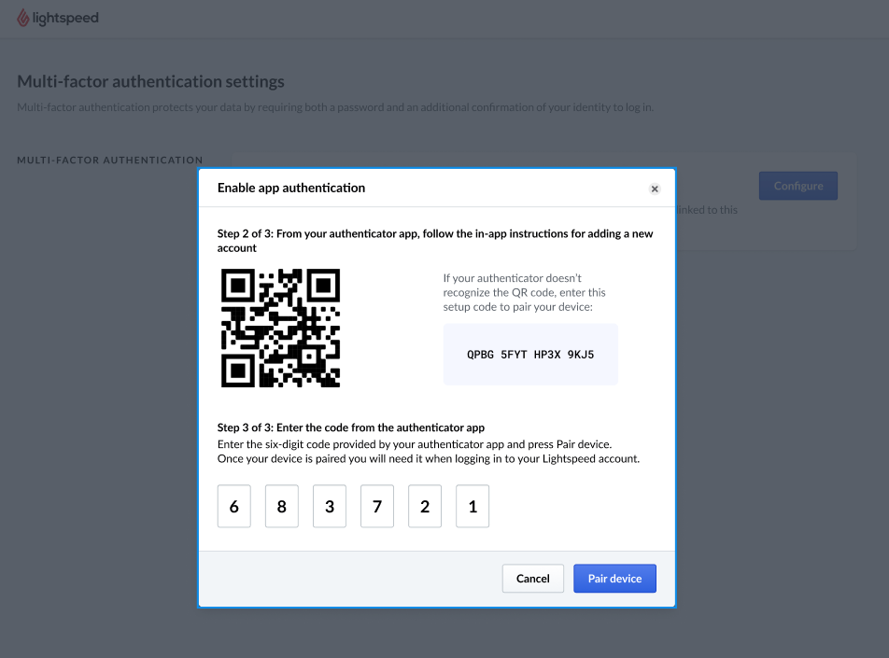The height and width of the screenshot is (658, 889).
Task: Select the fifth code digit box containing 2
Action: [x=425, y=506]
